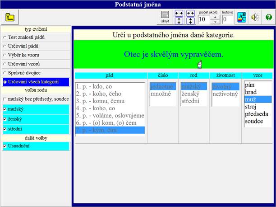Viewport: 276px width, 207px height.
Task: Click the vertical expand arrows icon
Action: [x=179, y=21]
